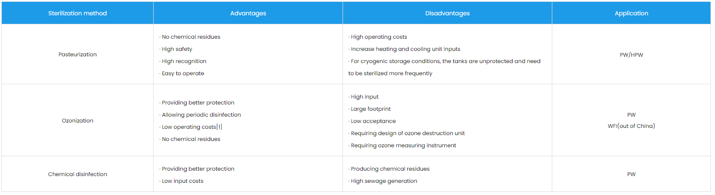Screen dimensions: 715x195
Task: Click the High sewage generation text
Action: pos(384,181)
